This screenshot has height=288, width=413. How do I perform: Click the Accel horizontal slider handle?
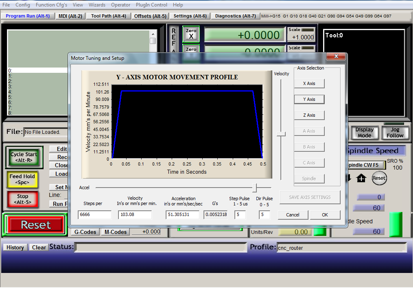tap(255, 188)
